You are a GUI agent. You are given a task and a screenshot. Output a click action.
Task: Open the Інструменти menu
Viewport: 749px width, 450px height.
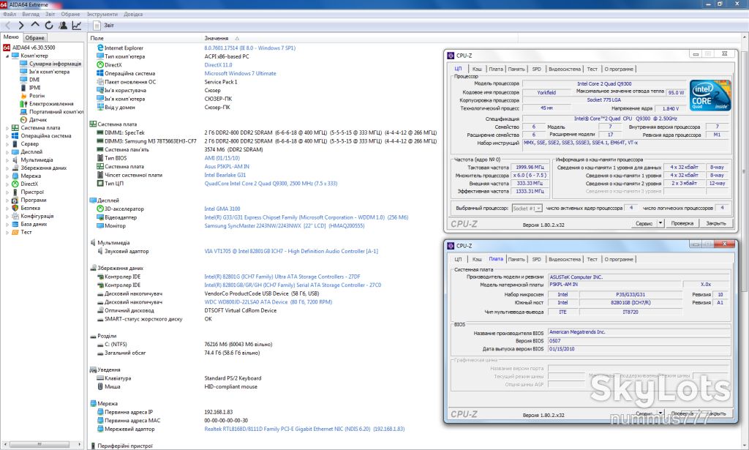coord(102,14)
